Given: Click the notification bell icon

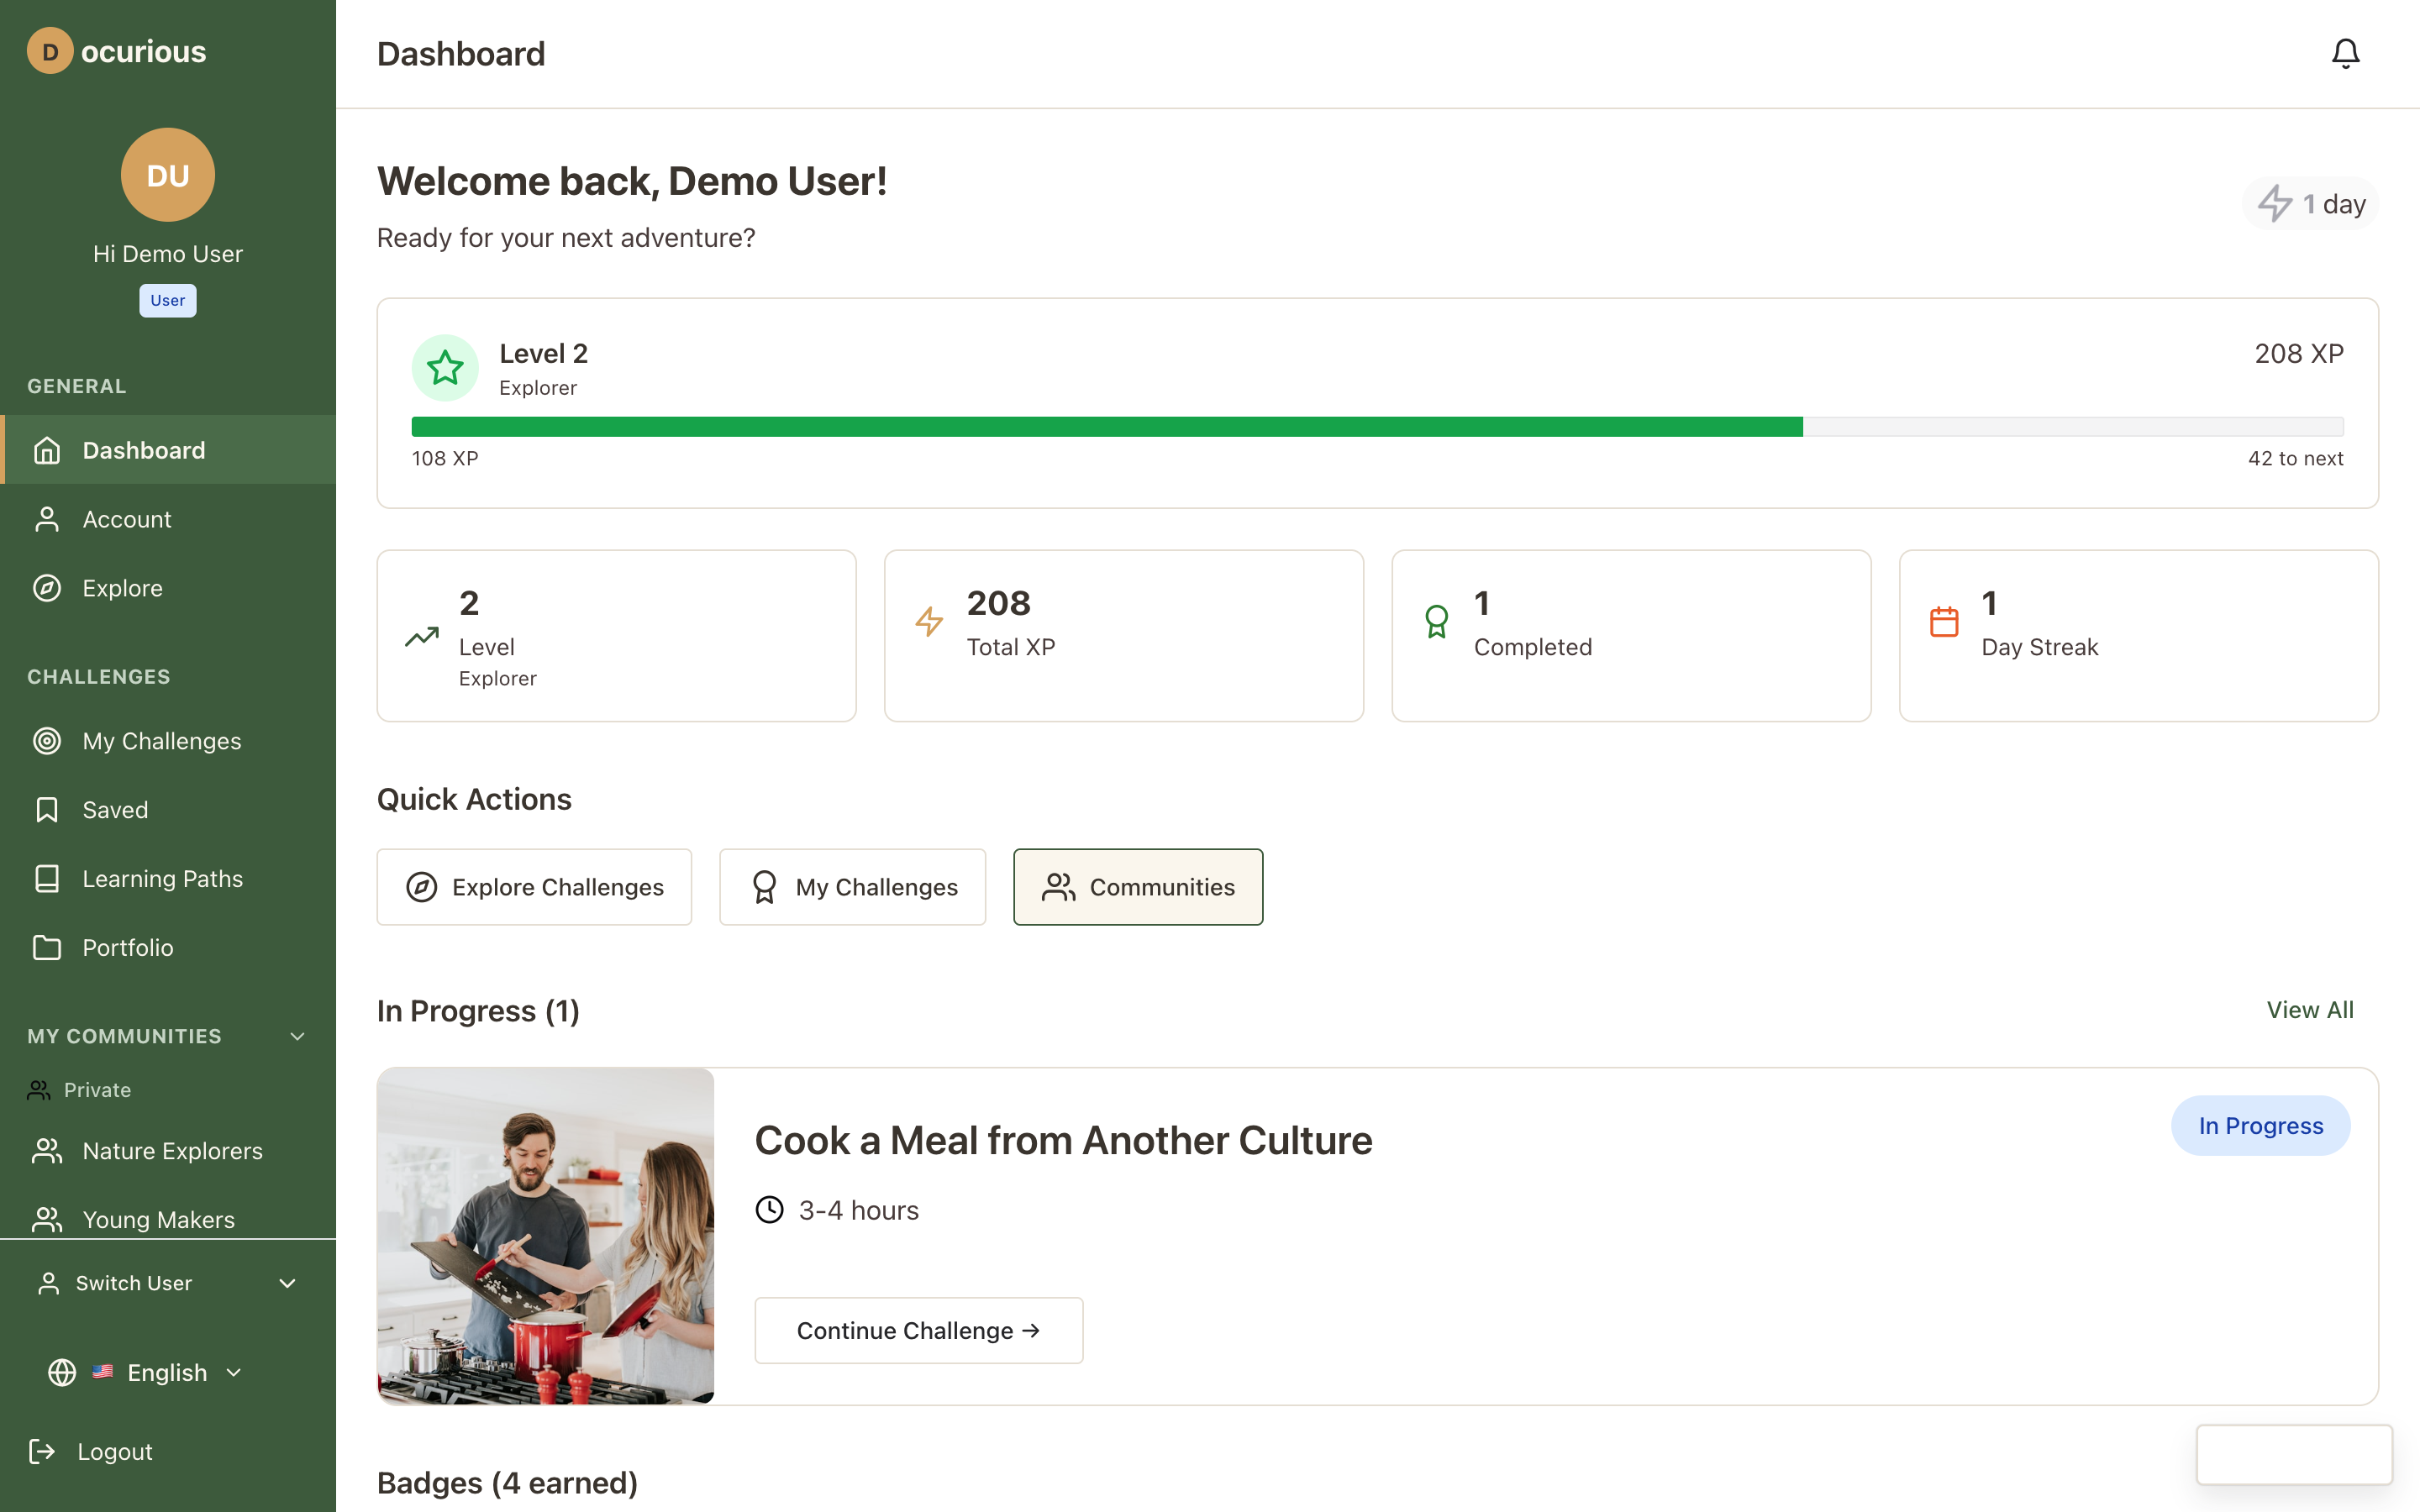Looking at the screenshot, I should coord(2345,53).
